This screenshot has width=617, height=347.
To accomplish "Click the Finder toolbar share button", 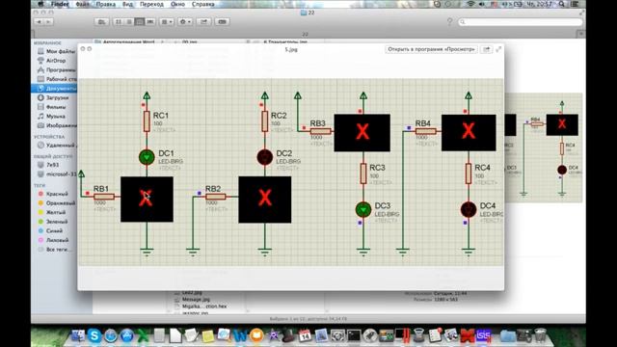I will coord(203,22).
